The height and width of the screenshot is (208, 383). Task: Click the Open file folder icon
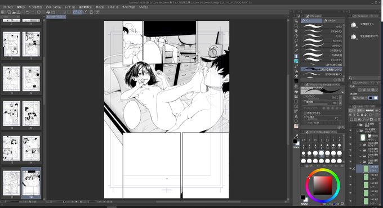coord(14,12)
